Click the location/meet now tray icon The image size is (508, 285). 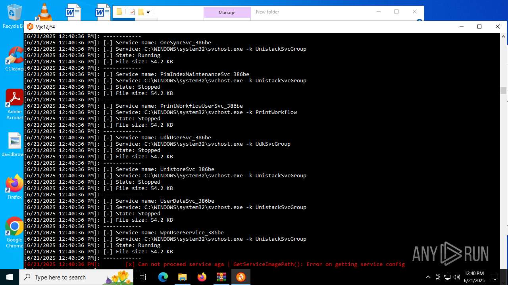(438, 277)
